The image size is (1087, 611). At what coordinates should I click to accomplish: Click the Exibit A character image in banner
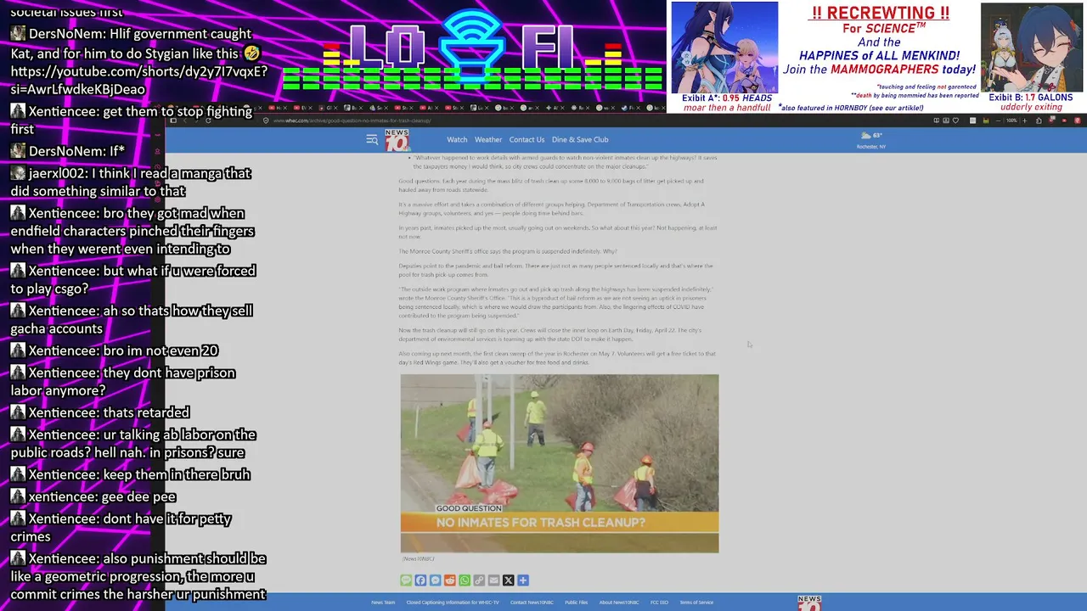pos(724,46)
